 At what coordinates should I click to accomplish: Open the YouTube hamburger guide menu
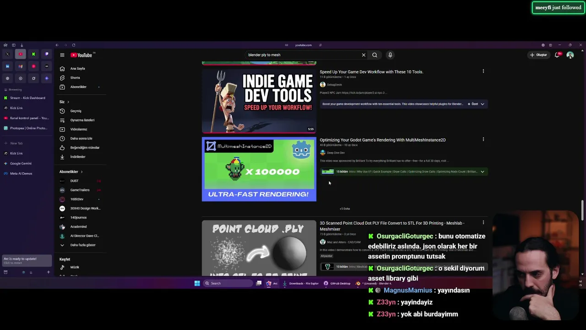[62, 55]
